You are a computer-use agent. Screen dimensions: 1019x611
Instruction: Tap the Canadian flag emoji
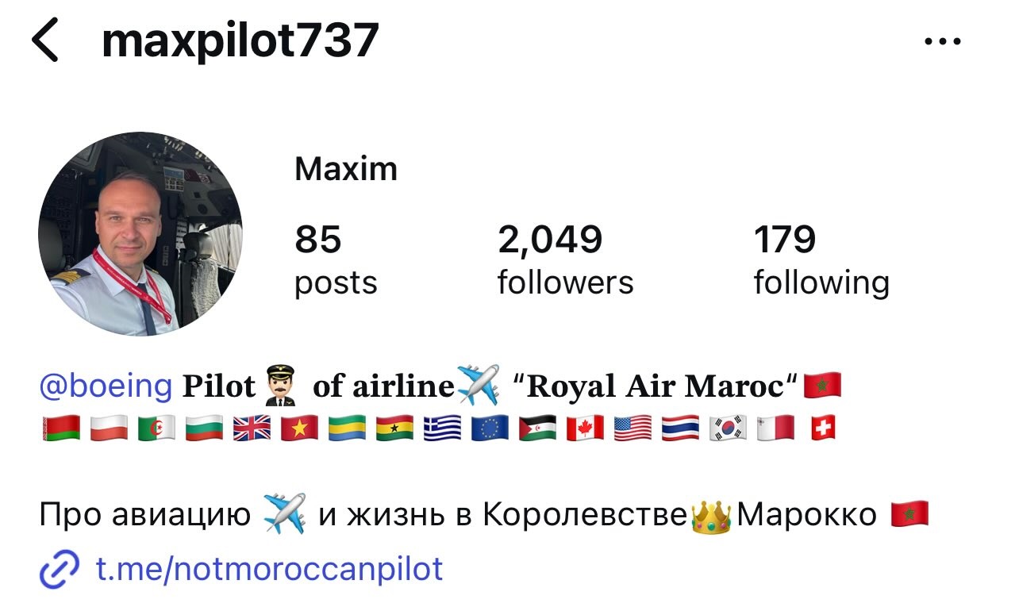point(585,428)
